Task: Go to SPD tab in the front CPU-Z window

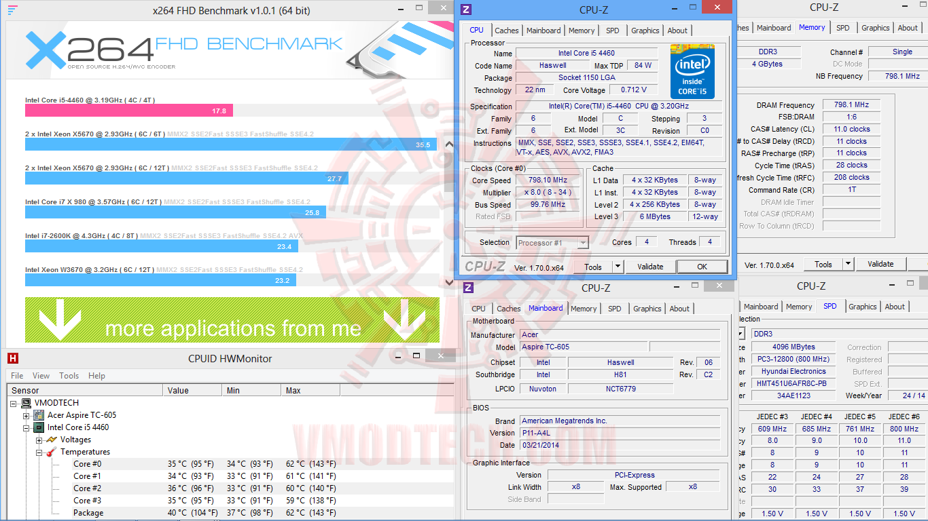Action: pyautogui.click(x=613, y=31)
